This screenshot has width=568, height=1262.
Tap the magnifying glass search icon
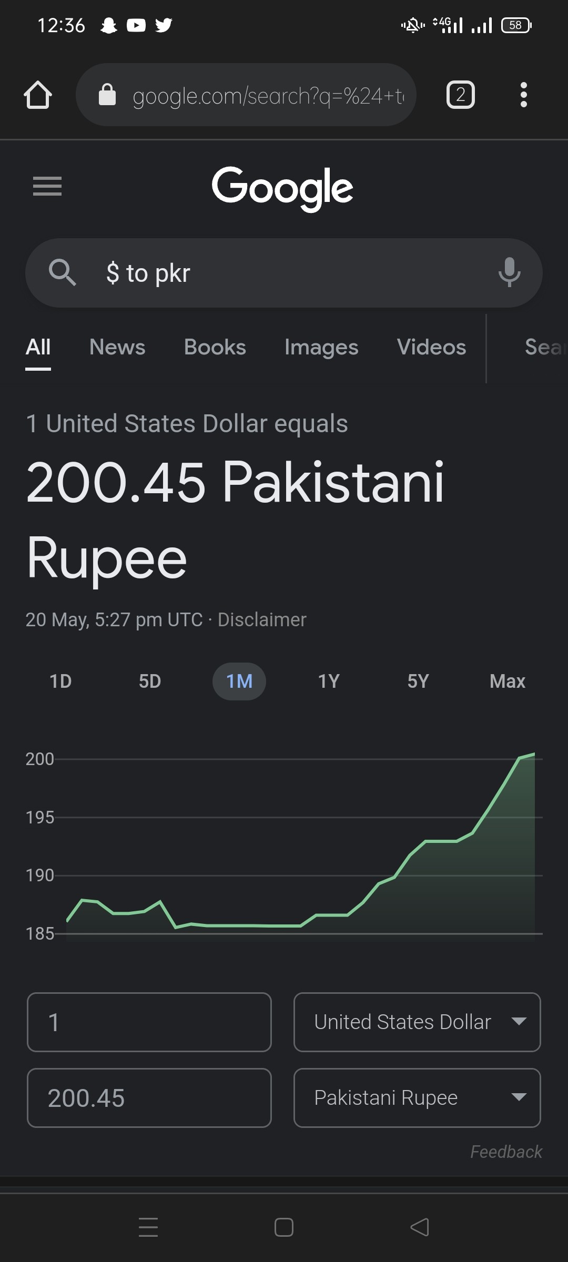pos(63,272)
